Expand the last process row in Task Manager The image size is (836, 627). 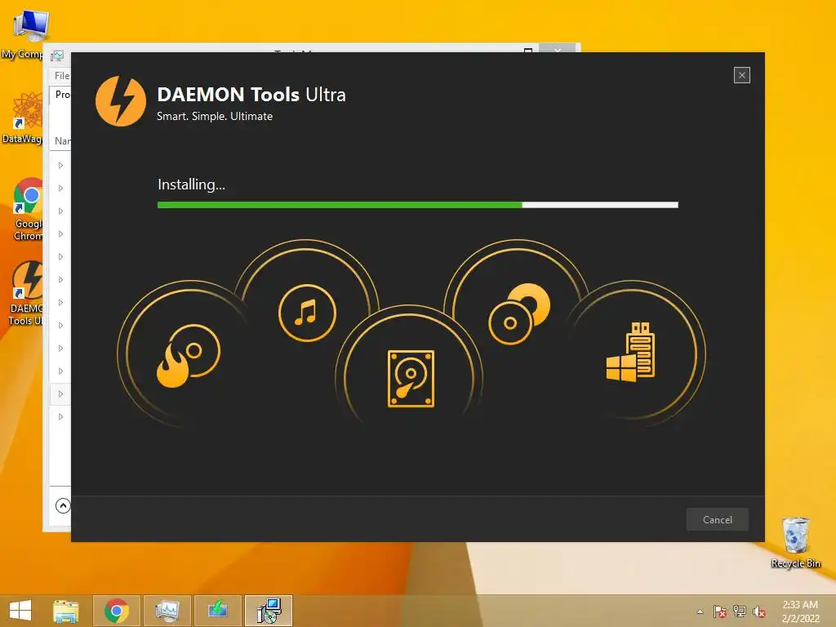[x=60, y=417]
